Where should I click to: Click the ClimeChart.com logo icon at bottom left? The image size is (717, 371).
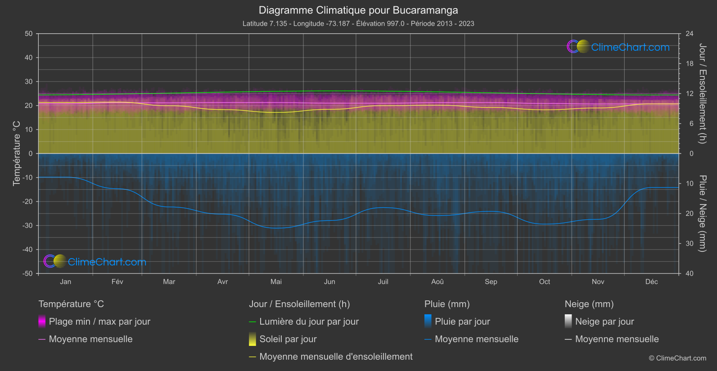coord(55,261)
